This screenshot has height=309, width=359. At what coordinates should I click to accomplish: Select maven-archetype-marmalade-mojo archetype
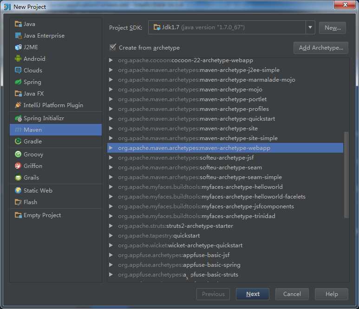(x=225, y=80)
